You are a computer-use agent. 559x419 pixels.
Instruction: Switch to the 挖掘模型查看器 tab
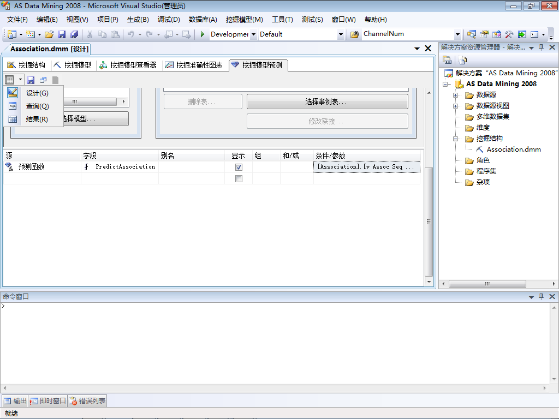tap(129, 65)
